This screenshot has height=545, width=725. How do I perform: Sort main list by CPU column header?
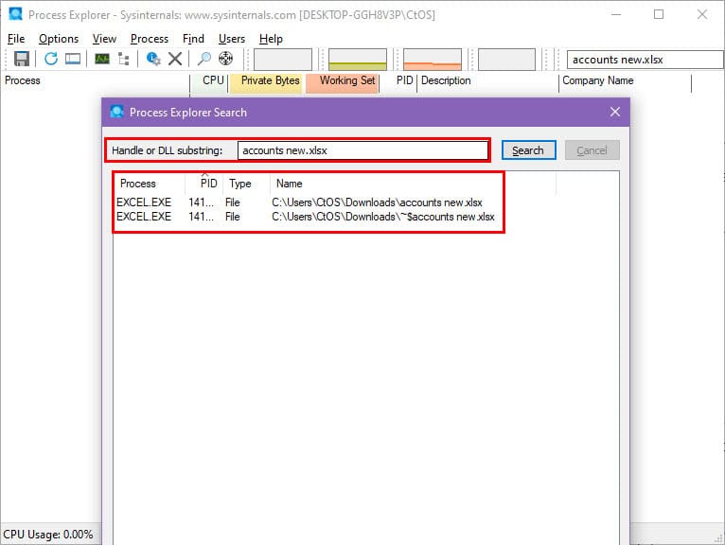coord(209,80)
